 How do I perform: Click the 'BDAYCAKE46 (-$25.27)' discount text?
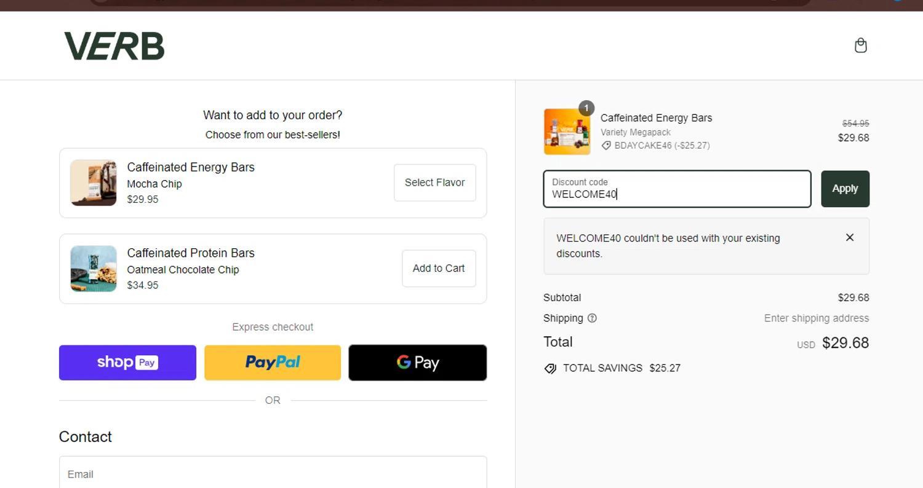pos(662,146)
